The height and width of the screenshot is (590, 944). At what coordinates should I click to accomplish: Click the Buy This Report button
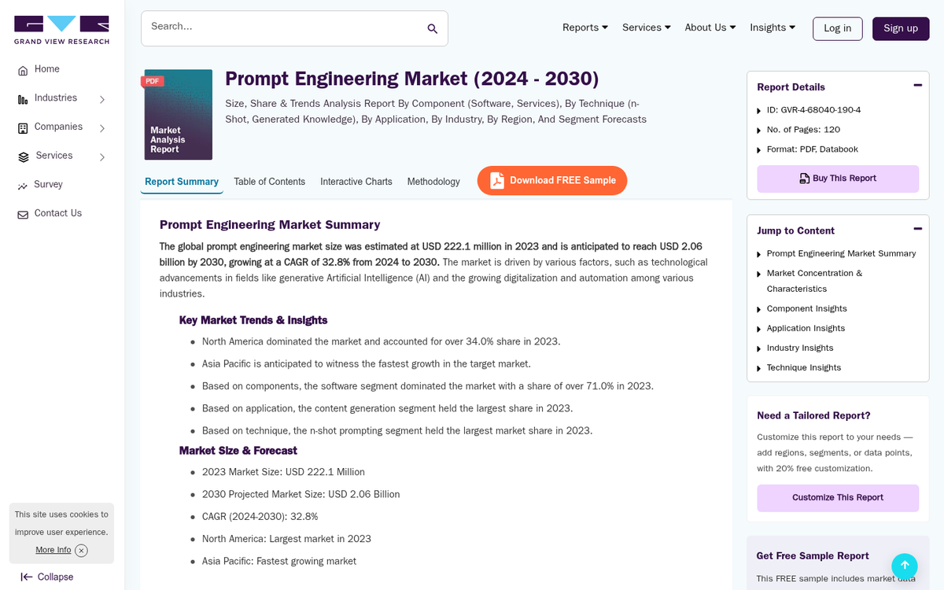click(x=838, y=179)
